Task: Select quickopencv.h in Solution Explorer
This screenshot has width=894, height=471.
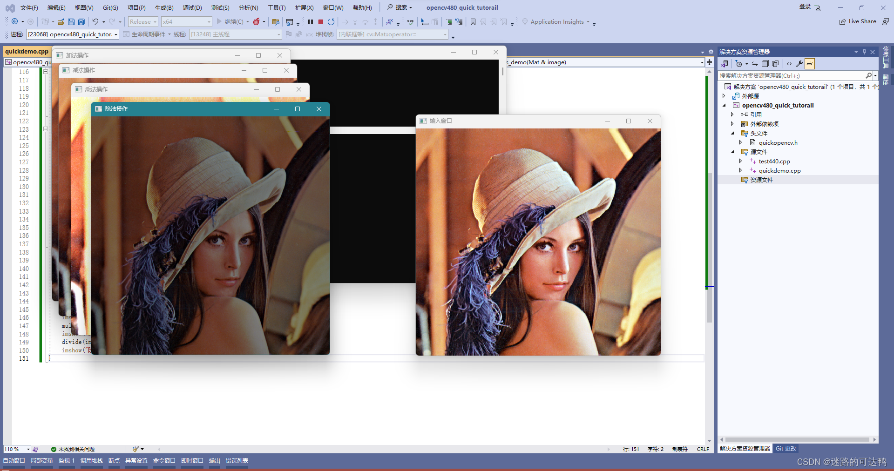Action: (x=778, y=142)
